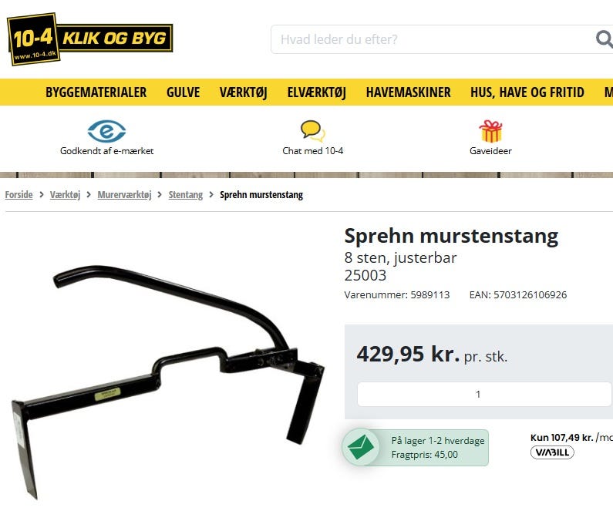613x511 pixels.
Task: Select the ELVÆRKTØJ menu item
Action: tap(317, 92)
